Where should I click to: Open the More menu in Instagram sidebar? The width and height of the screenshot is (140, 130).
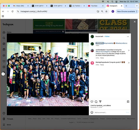[7, 125]
